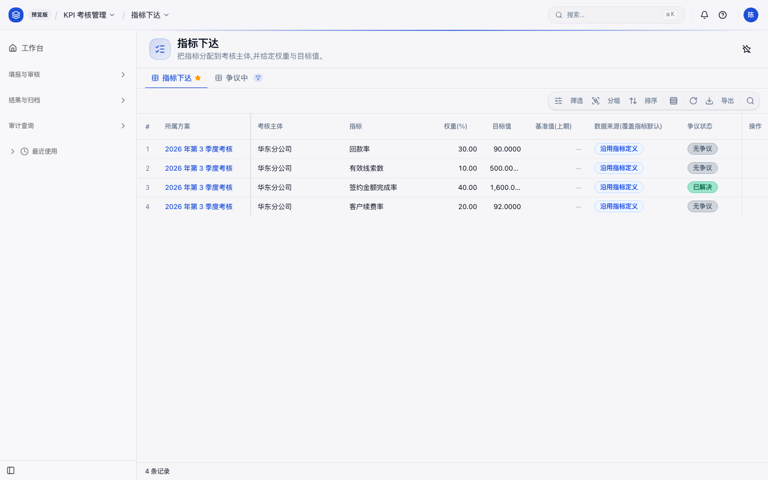Expand the 填报与审核 sidebar section
Image resolution: width=768 pixels, height=480 pixels.
(68, 75)
